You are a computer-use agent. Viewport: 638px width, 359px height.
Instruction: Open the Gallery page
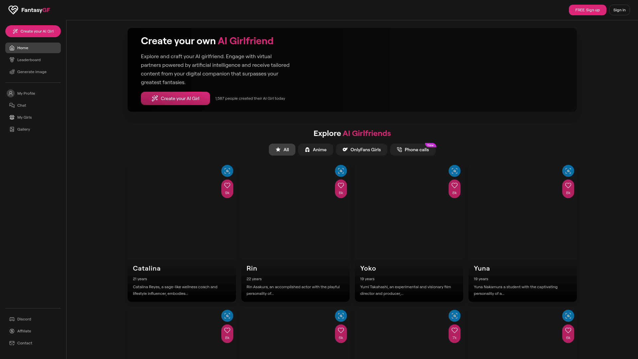pos(23,129)
